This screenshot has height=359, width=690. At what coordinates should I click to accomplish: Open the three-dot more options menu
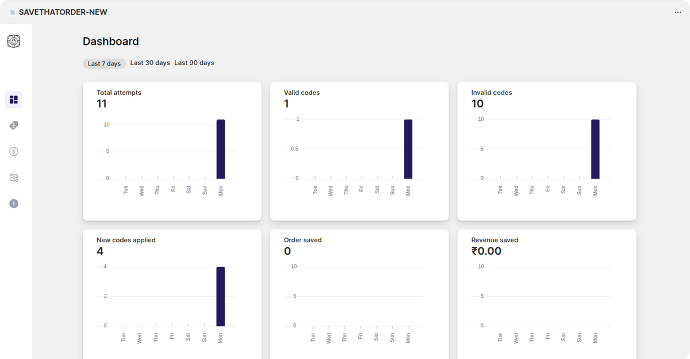pos(677,12)
